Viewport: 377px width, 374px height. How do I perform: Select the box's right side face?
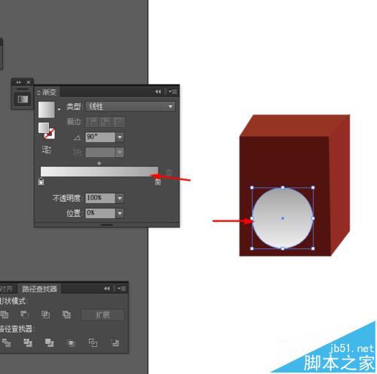click(x=340, y=186)
